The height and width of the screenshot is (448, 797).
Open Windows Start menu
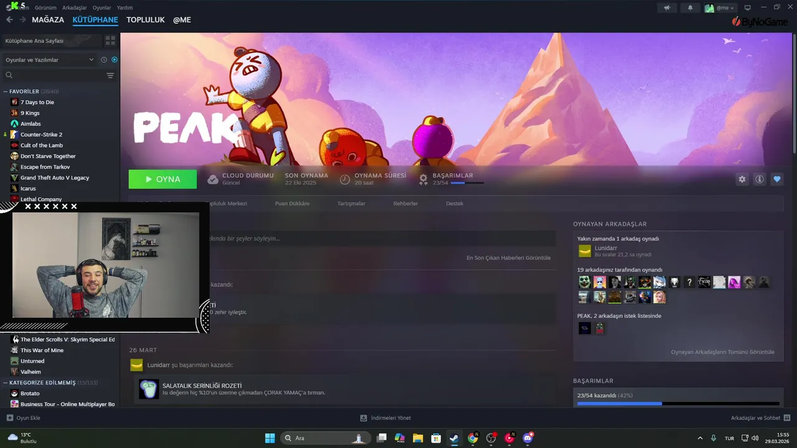(270, 438)
